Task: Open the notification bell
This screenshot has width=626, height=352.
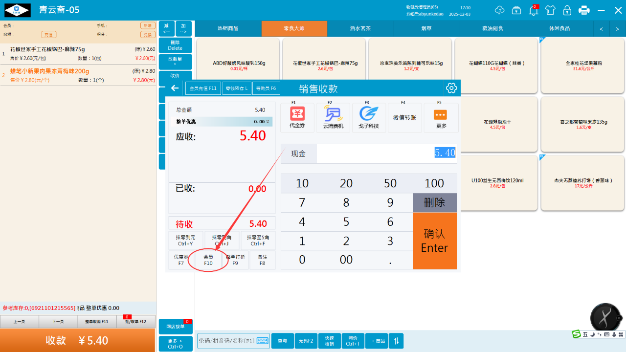Action: click(534, 10)
